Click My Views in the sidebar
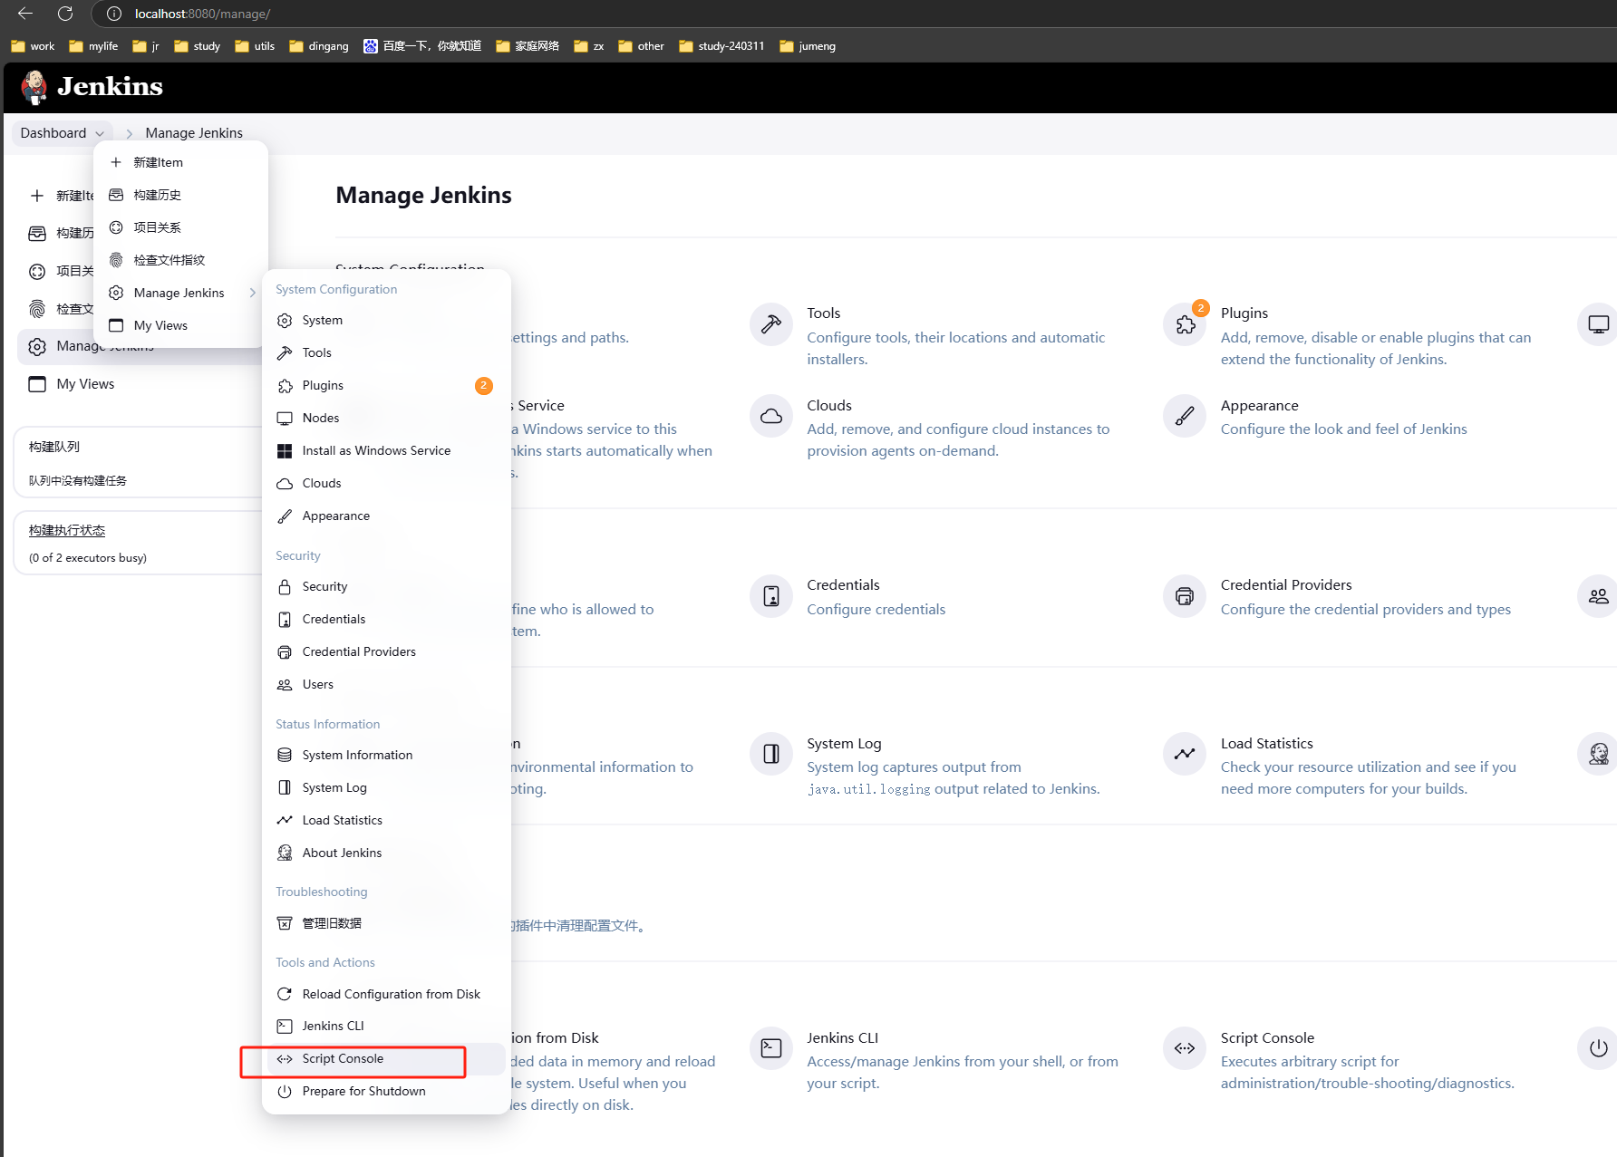The image size is (1617, 1157). [x=85, y=384]
